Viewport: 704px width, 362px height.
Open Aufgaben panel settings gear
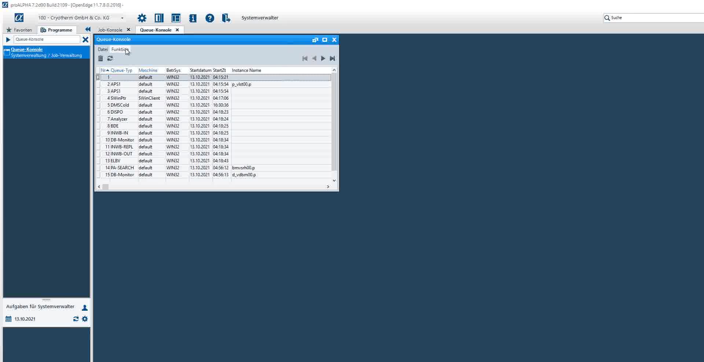click(x=85, y=319)
